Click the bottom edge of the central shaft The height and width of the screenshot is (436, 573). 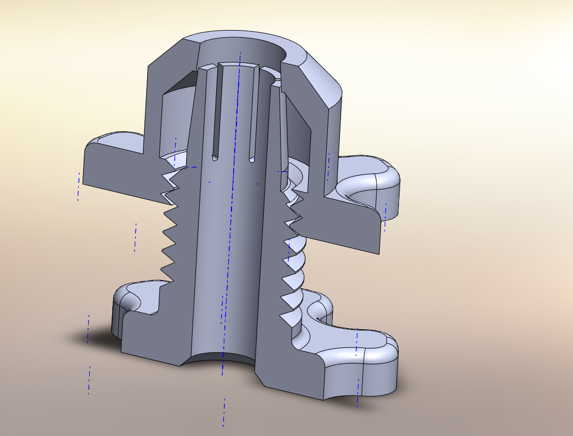[x=224, y=358]
